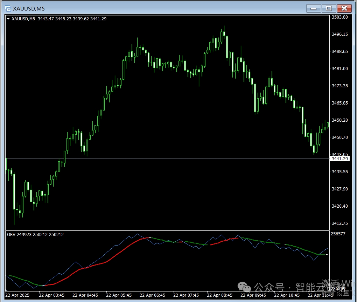Click the 22 Apr 10:45 time label

pyautogui.click(x=287, y=295)
